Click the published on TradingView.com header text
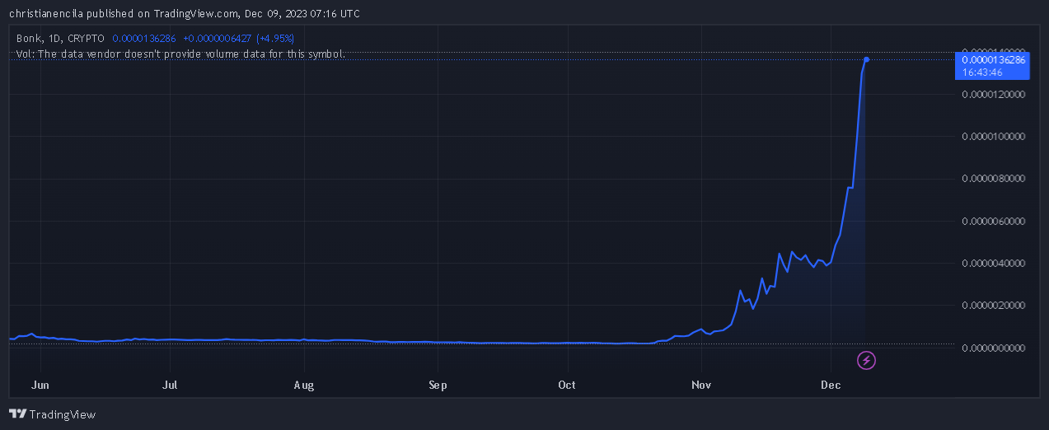This screenshot has width=1049, height=430. click(185, 14)
